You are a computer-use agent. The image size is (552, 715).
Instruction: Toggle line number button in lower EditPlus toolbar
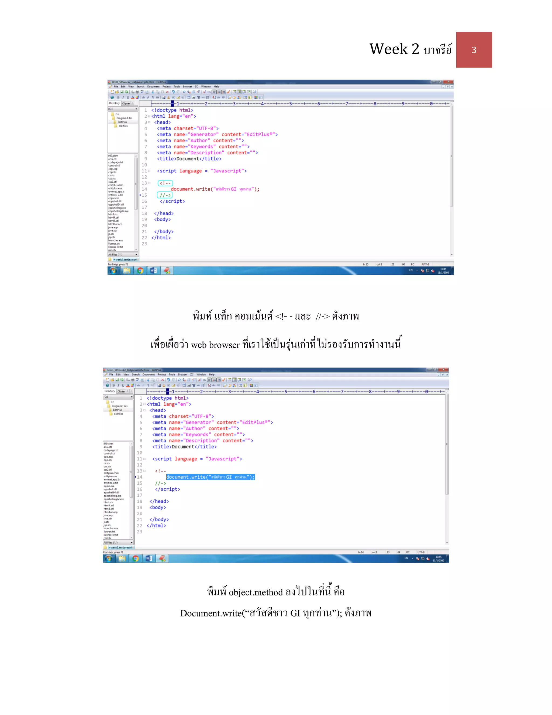219,380
